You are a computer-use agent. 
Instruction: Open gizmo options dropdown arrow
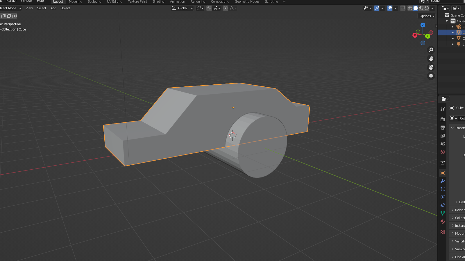[x=382, y=8]
